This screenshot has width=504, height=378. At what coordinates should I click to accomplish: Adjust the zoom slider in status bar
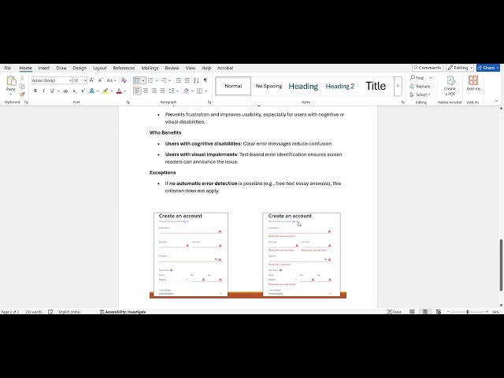[467, 312]
